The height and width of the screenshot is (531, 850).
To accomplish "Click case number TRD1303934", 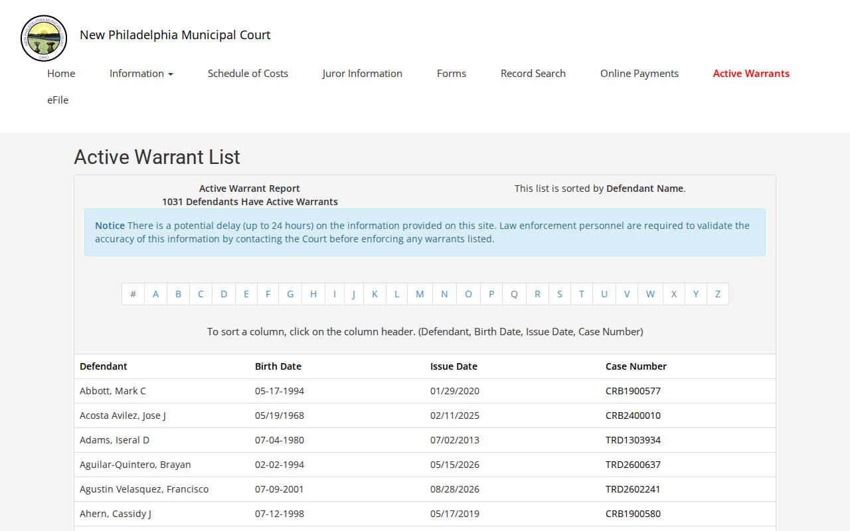I will pos(633,440).
